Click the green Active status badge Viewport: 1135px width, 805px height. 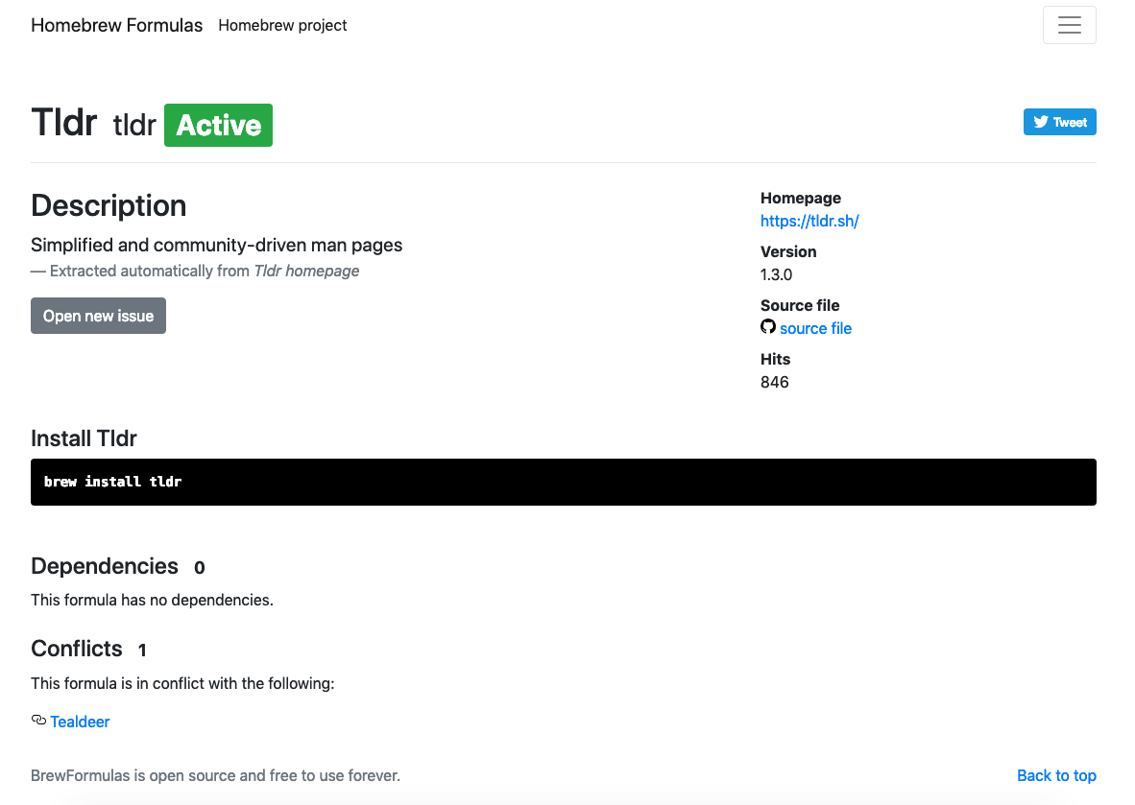click(219, 125)
